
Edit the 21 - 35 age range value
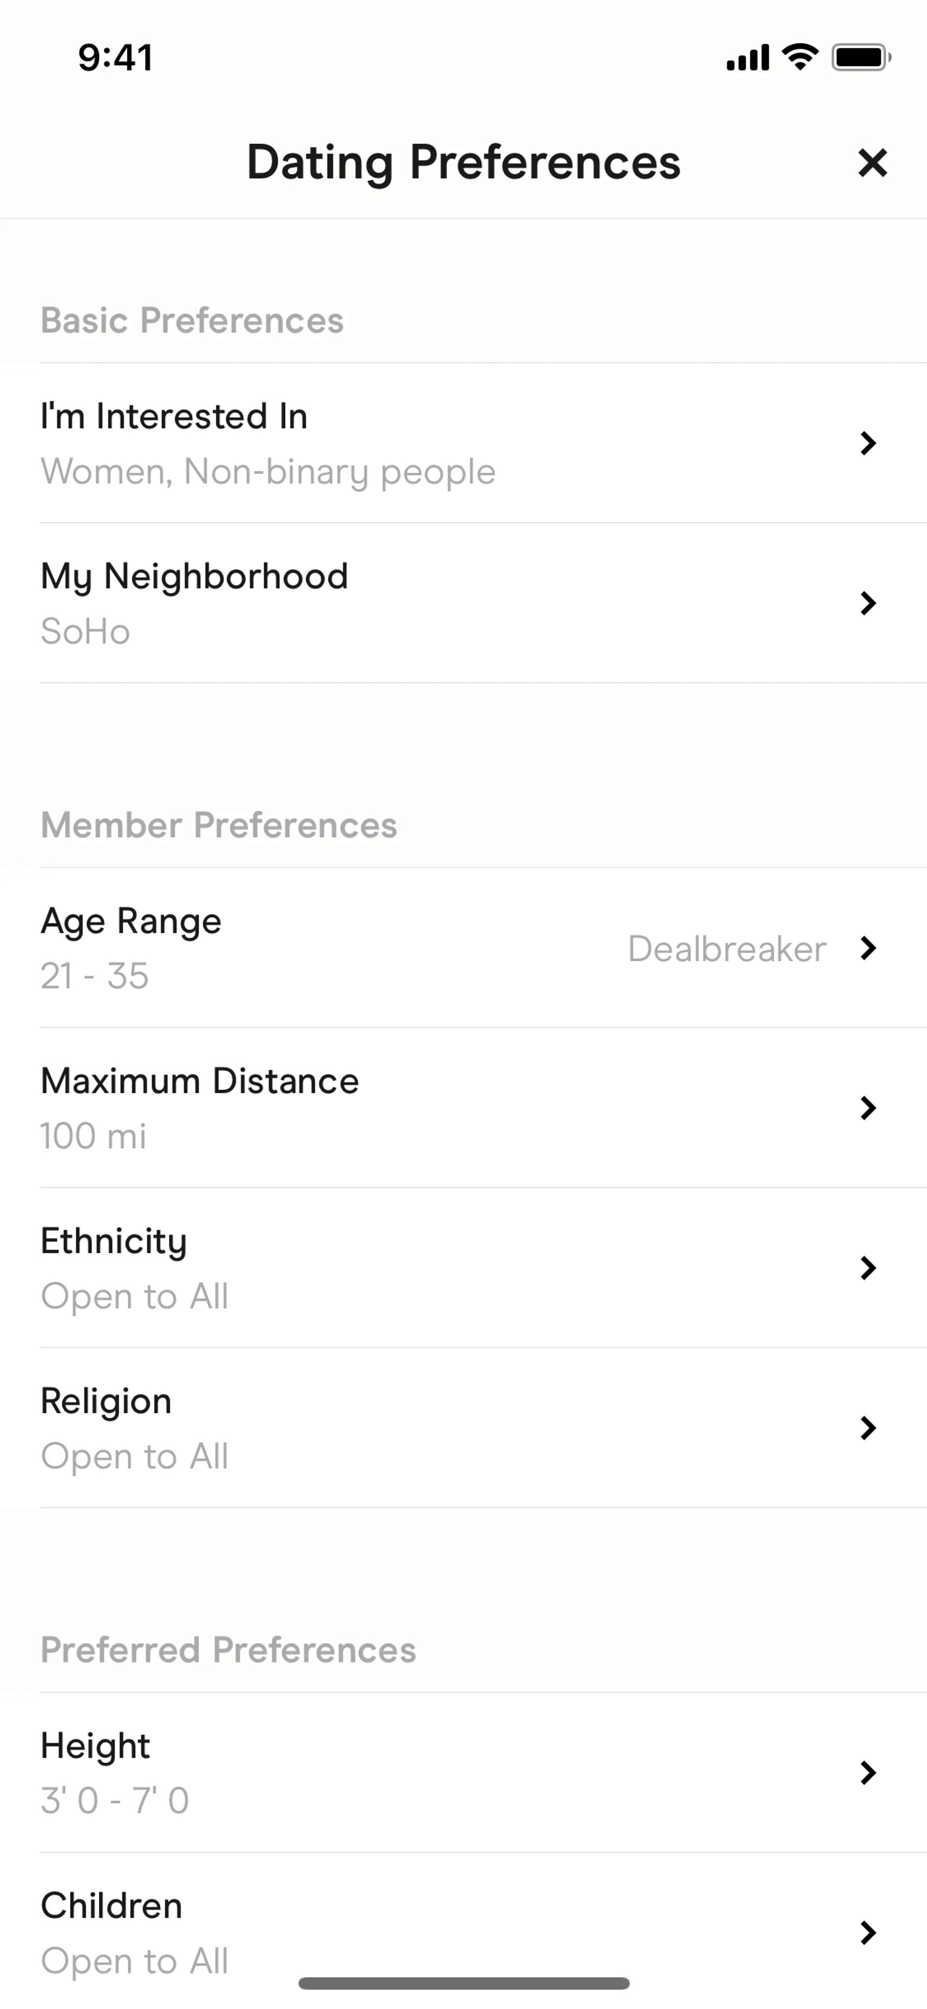click(x=94, y=976)
